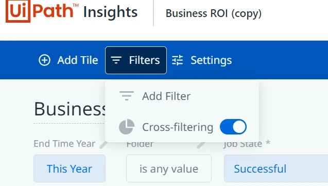This screenshot has width=328, height=186.
Task: Click the Settings sliders icon
Action: pos(177,60)
